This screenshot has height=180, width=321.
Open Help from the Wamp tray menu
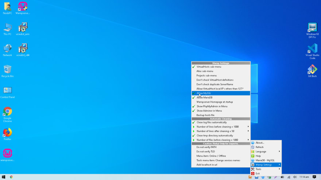coord(266,156)
